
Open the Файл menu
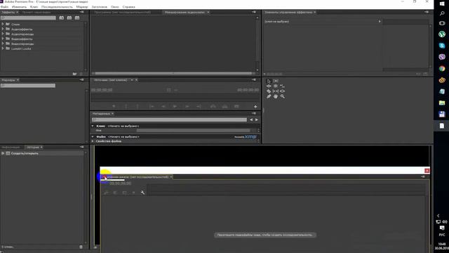pyautogui.click(x=5, y=6)
